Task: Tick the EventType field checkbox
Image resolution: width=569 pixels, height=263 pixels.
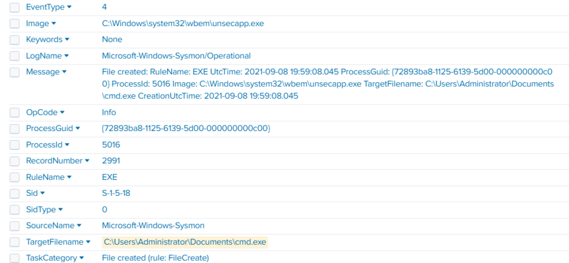Action: tap(14, 7)
